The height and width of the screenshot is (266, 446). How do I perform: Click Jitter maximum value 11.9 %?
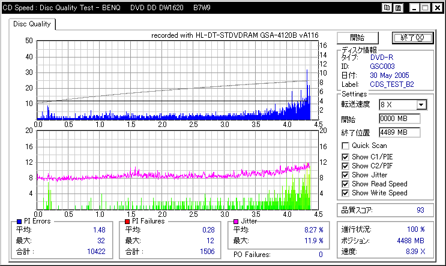pyautogui.click(x=314, y=241)
